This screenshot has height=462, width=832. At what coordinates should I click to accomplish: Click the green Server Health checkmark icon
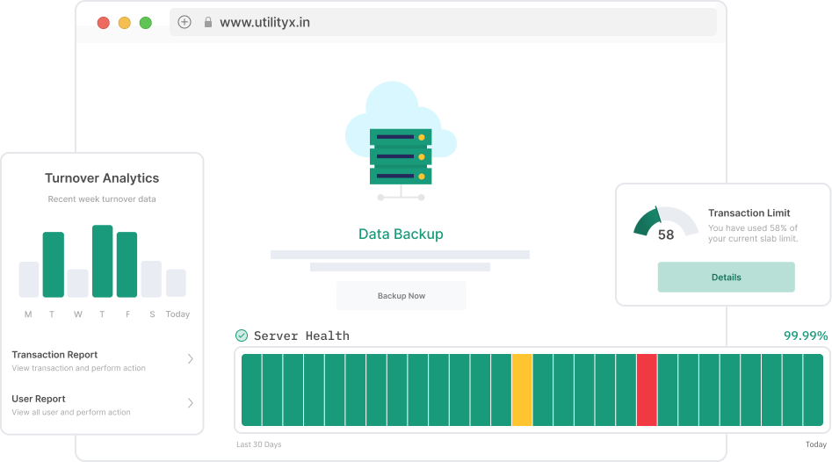pyautogui.click(x=242, y=336)
